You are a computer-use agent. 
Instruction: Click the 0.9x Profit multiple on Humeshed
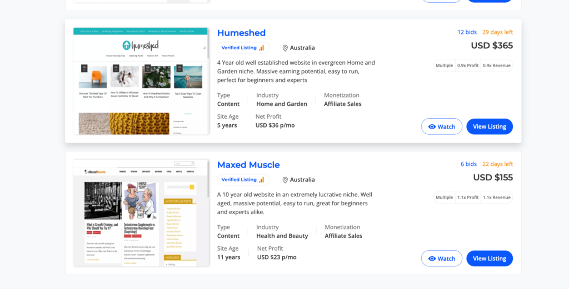point(468,65)
